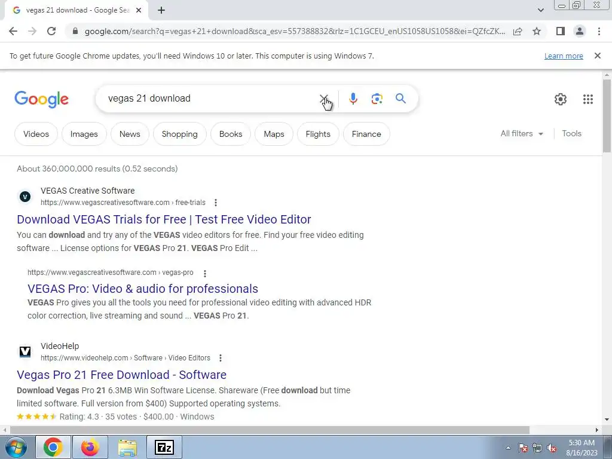Open the Google apps grid icon

(588, 99)
